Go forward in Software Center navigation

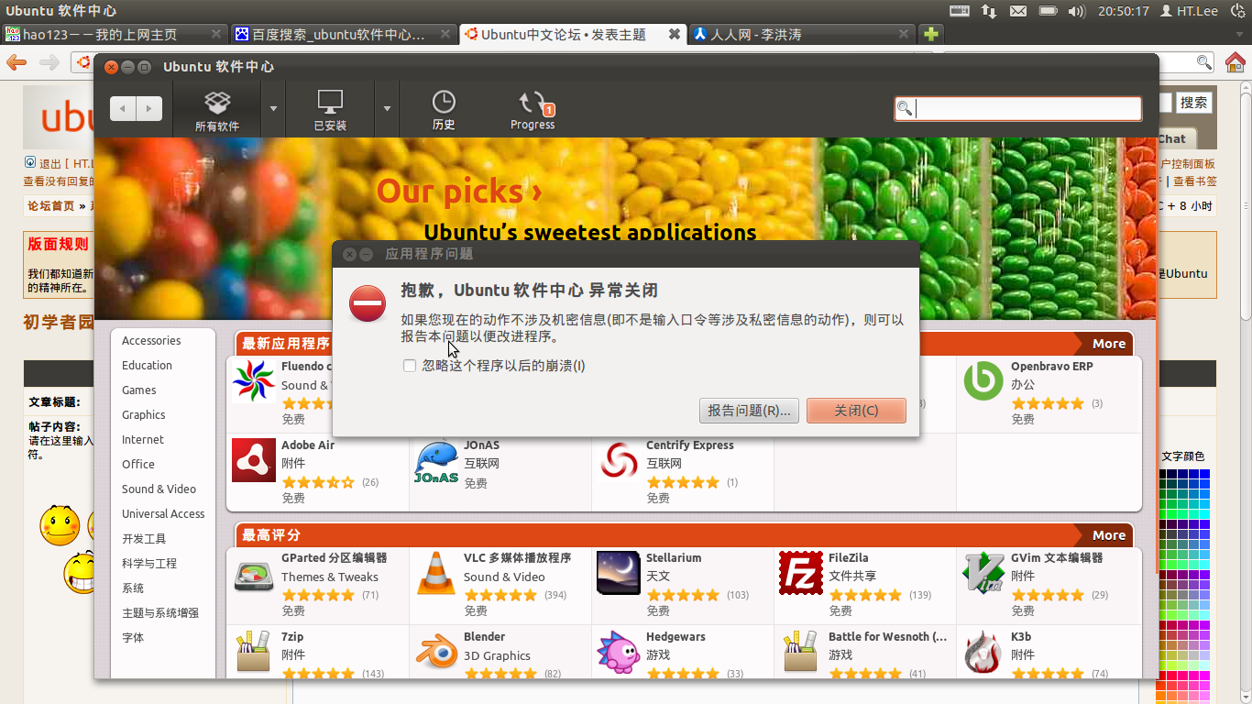click(149, 108)
